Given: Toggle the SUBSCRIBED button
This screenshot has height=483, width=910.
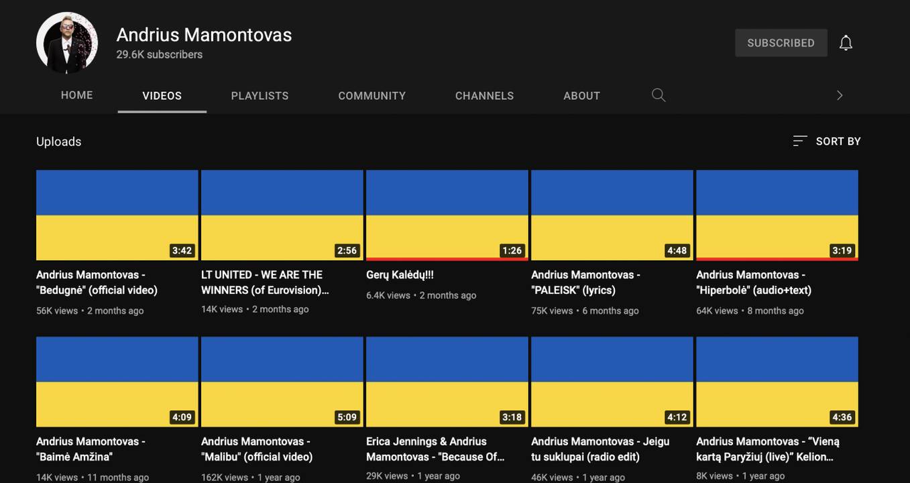Looking at the screenshot, I should [x=781, y=43].
